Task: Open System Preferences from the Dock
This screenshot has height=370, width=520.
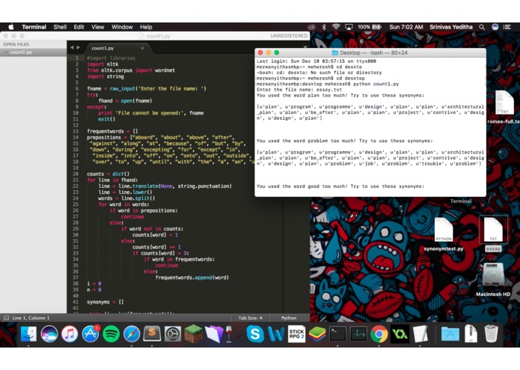Action: click(172, 334)
